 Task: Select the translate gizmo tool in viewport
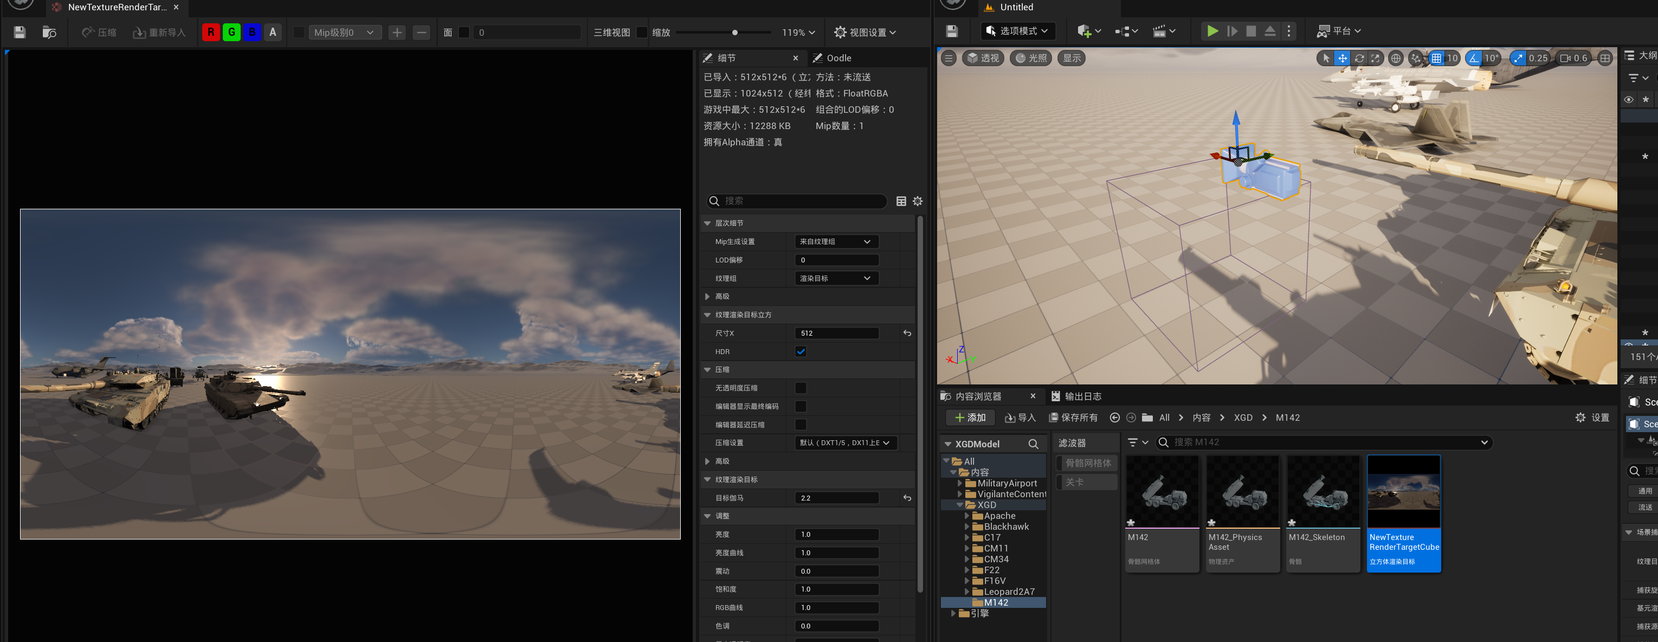click(x=1342, y=58)
